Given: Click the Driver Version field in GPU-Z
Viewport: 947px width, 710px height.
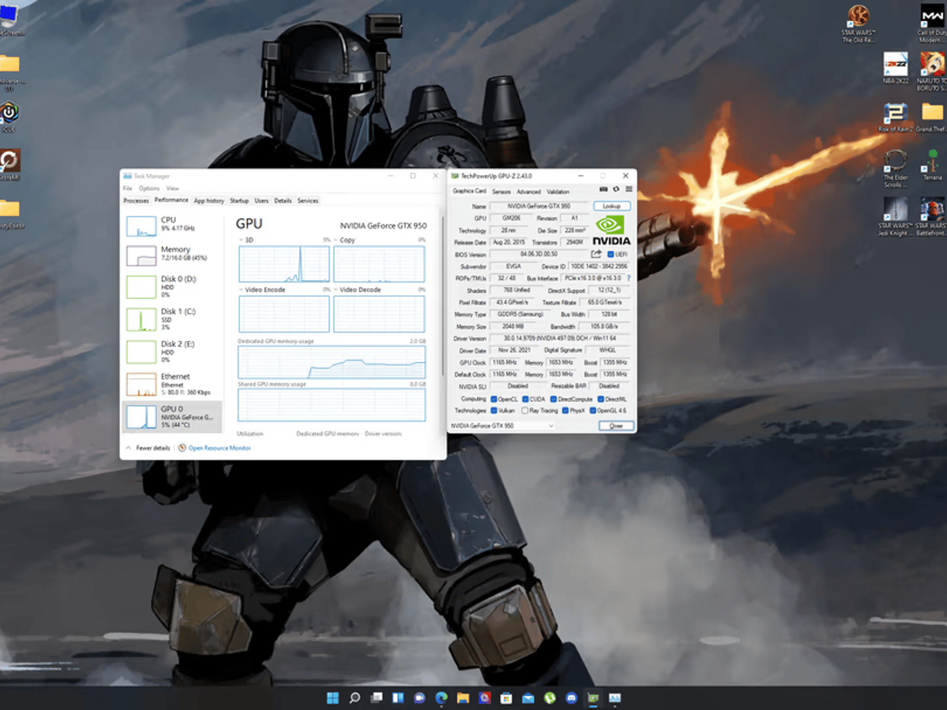Looking at the screenshot, I should [560, 338].
